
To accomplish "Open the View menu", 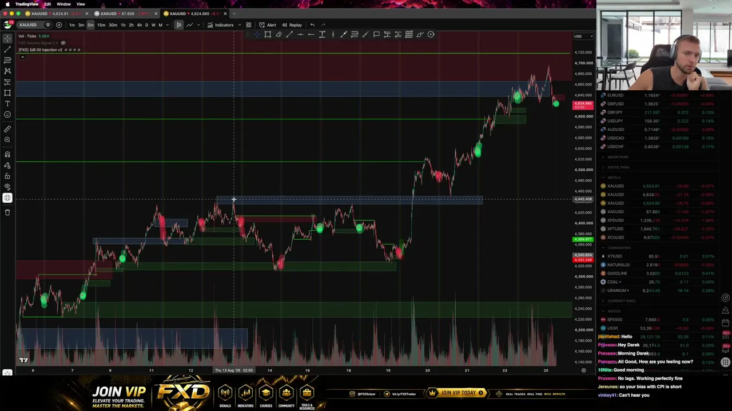I will pyautogui.click(x=81, y=4).
